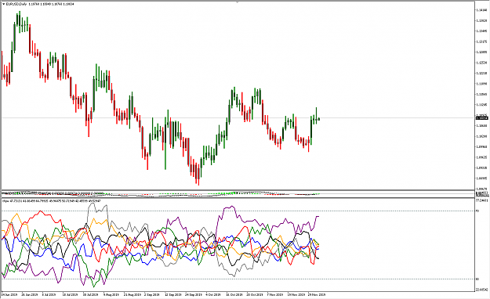Viewport: 490px width, 299px height.
Task: Select the gray chart shift marker at top
Action: 238,2
